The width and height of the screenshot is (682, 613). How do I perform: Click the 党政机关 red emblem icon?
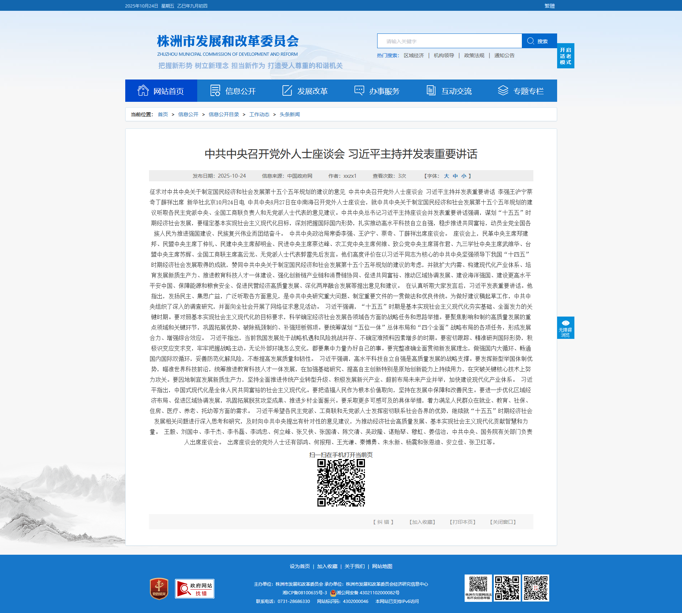pos(159,589)
